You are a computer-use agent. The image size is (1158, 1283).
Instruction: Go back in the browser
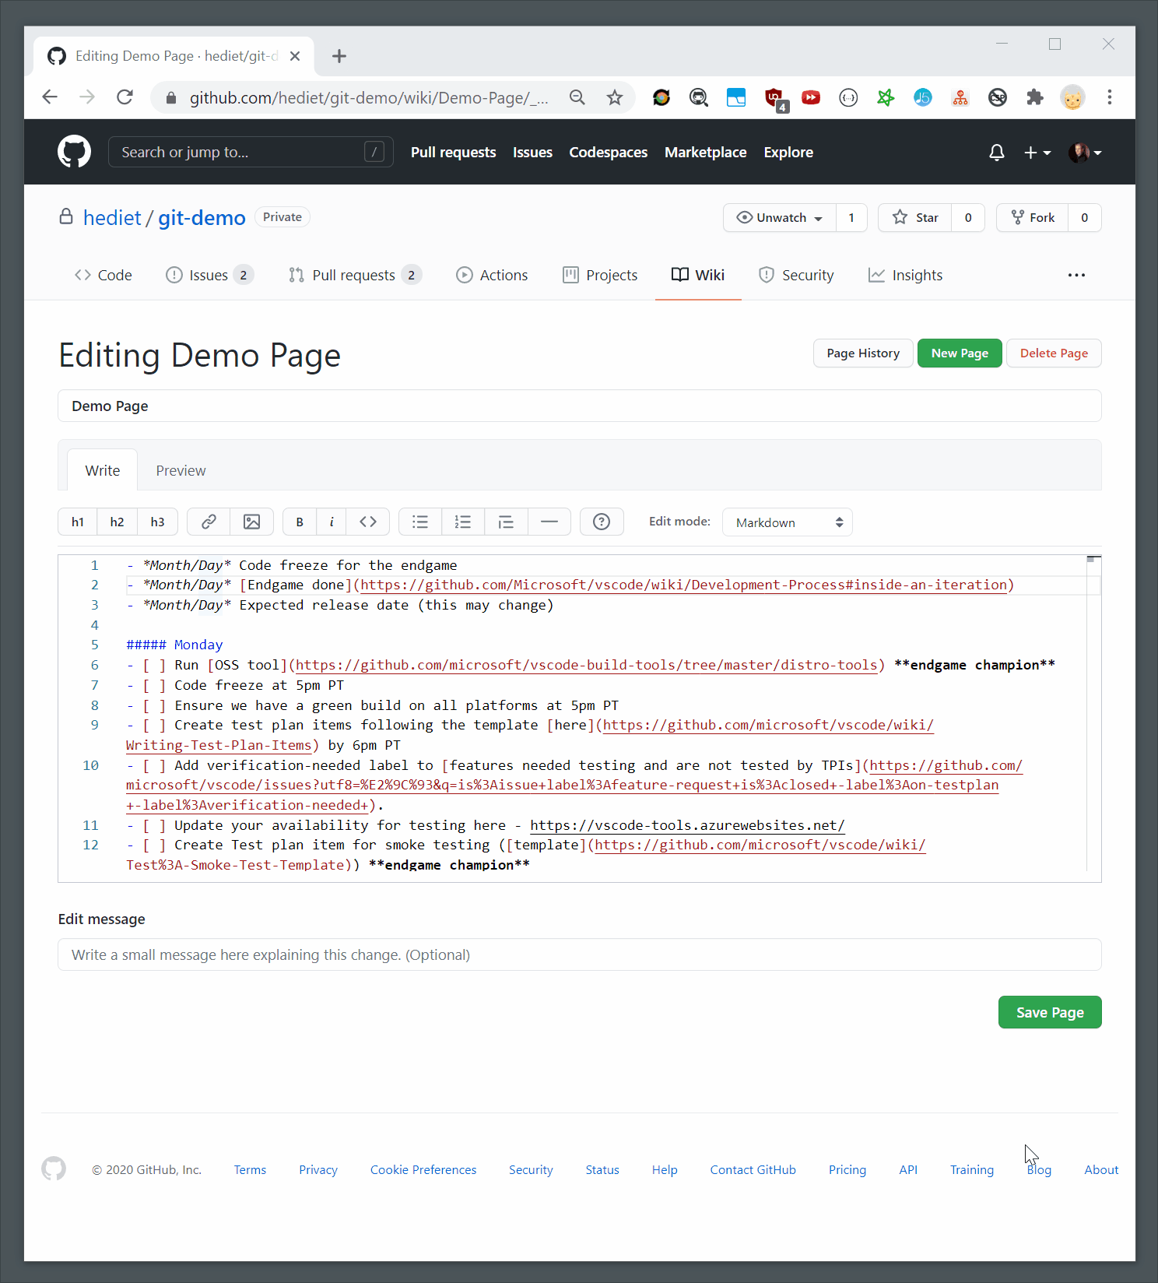coord(50,97)
